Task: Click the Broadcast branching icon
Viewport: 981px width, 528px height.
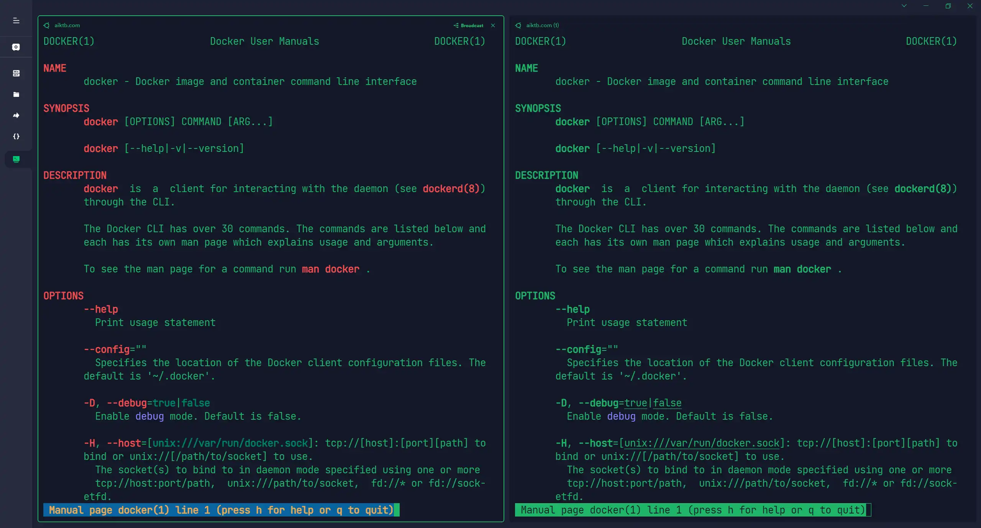Action: (456, 26)
